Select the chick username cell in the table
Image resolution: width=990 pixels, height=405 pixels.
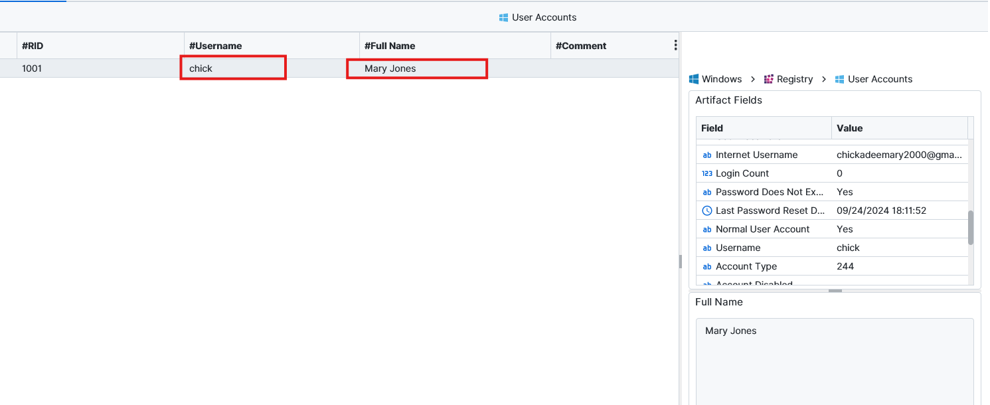[232, 68]
